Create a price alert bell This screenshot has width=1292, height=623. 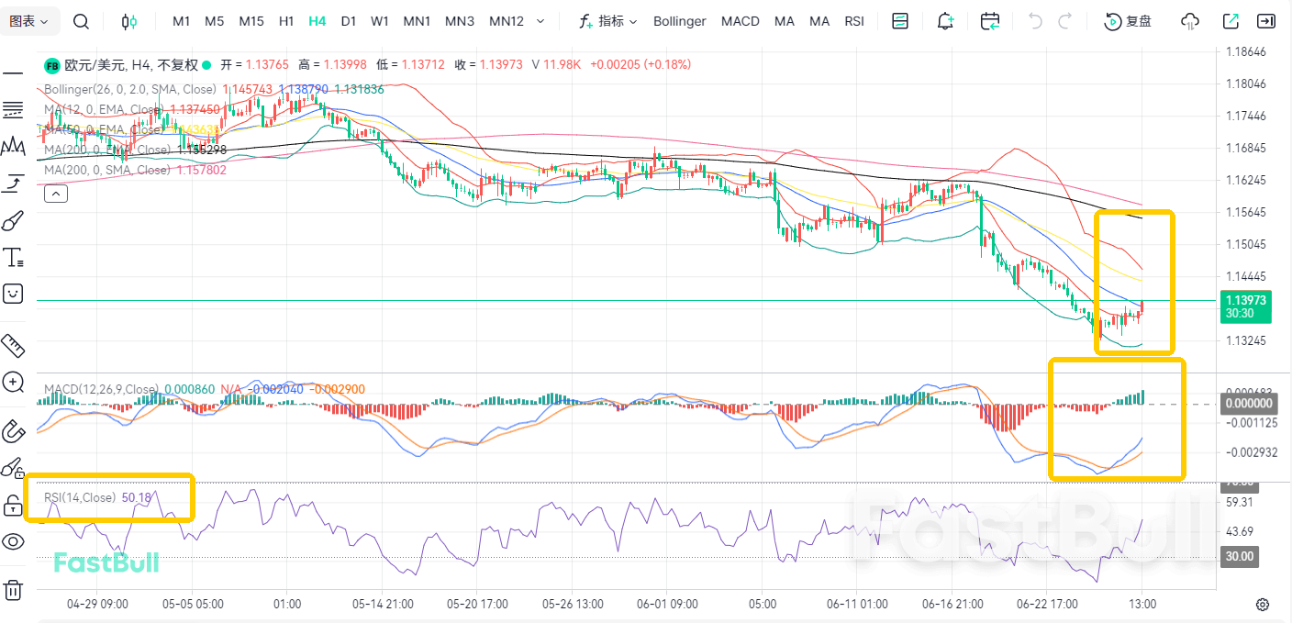click(945, 21)
